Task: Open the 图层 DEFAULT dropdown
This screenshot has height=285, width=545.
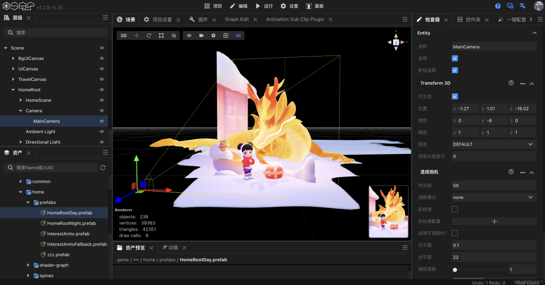Action: click(x=494, y=144)
